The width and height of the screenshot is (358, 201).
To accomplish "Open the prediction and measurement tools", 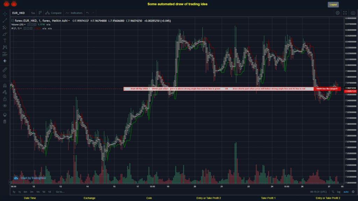I will pos(5,54).
